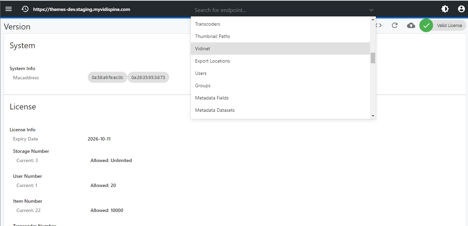This screenshot has height=226, width=468.
Task: Click the history clock icon
Action: click(x=25, y=9)
